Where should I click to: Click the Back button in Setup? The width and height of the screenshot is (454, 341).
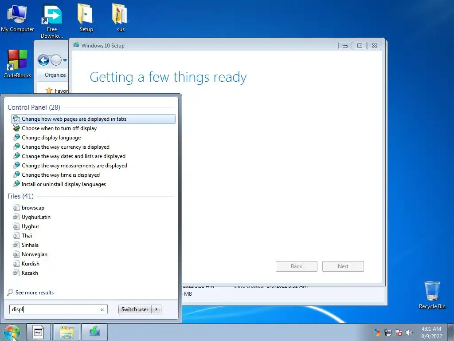[x=297, y=266]
